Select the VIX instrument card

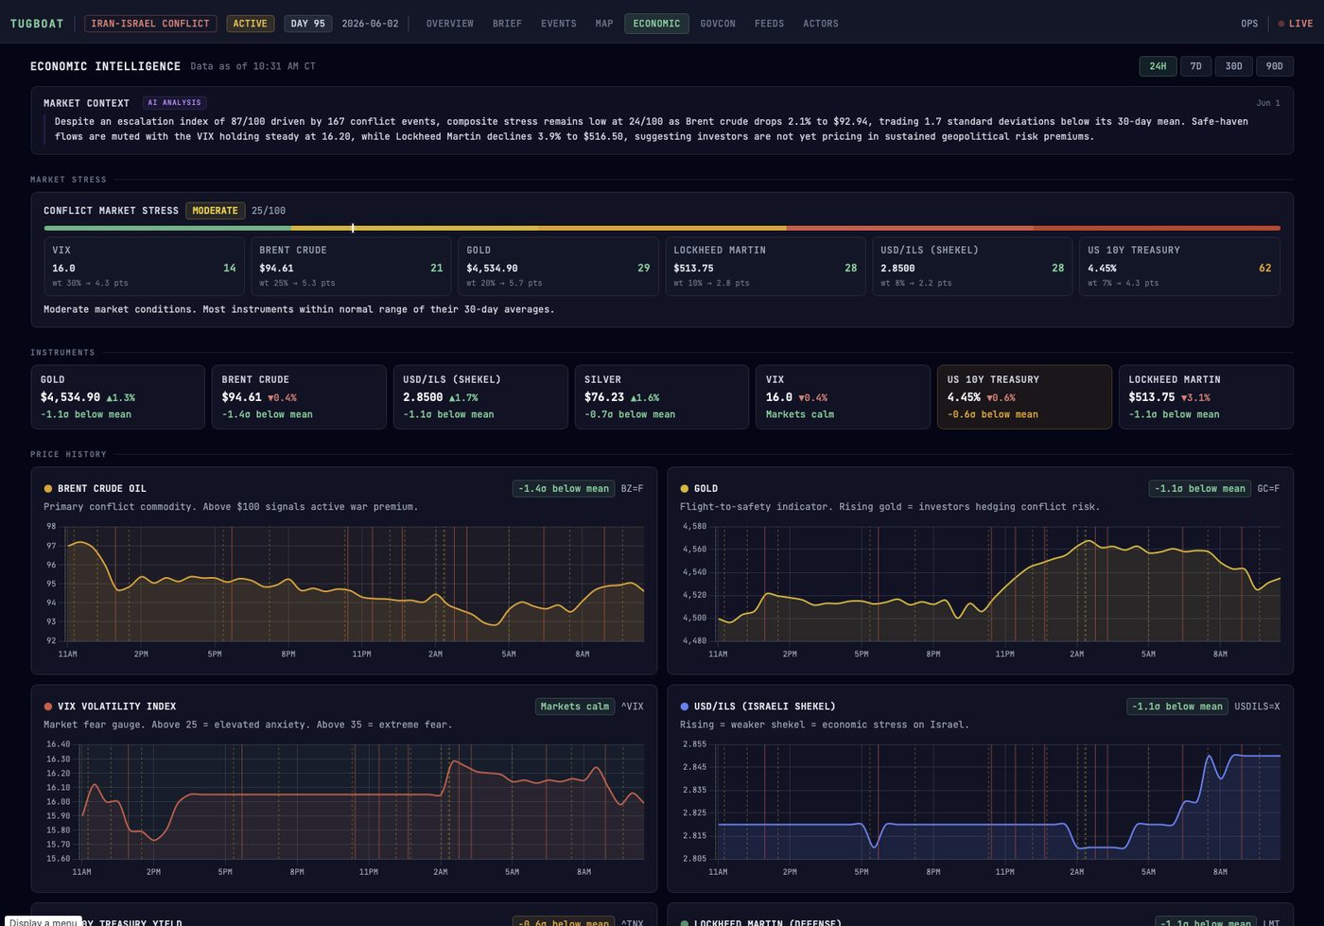(x=843, y=397)
